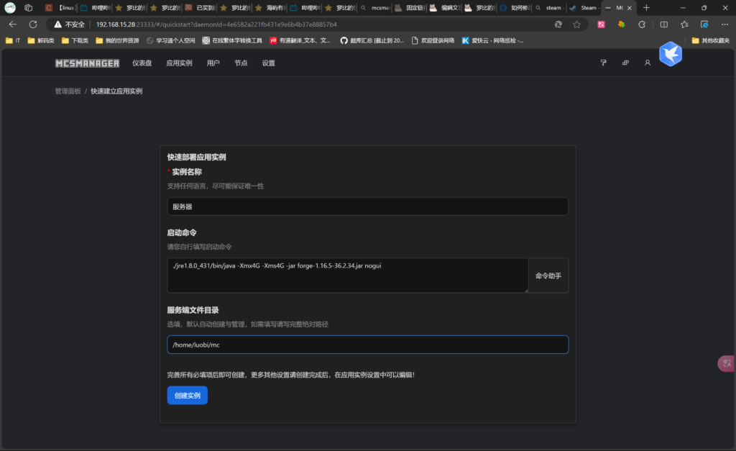Click the 实例名称 input field
The image size is (736, 451).
coord(367,206)
